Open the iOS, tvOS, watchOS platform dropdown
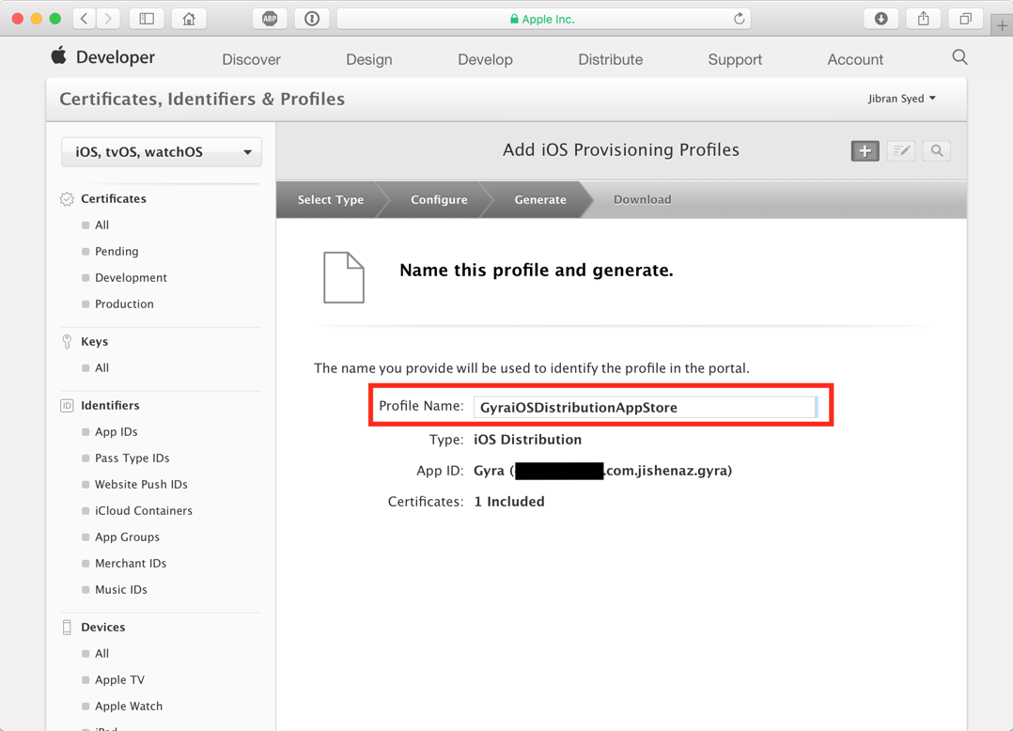Image resolution: width=1013 pixels, height=731 pixels. click(162, 152)
